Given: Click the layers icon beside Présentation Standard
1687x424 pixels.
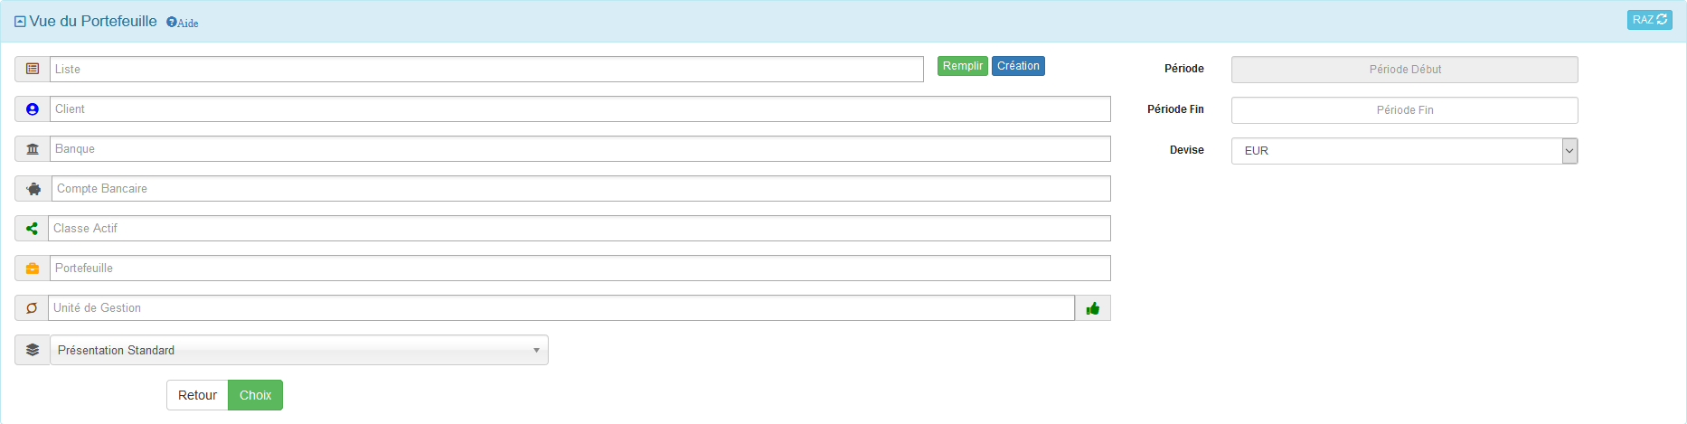Looking at the screenshot, I should click(33, 350).
